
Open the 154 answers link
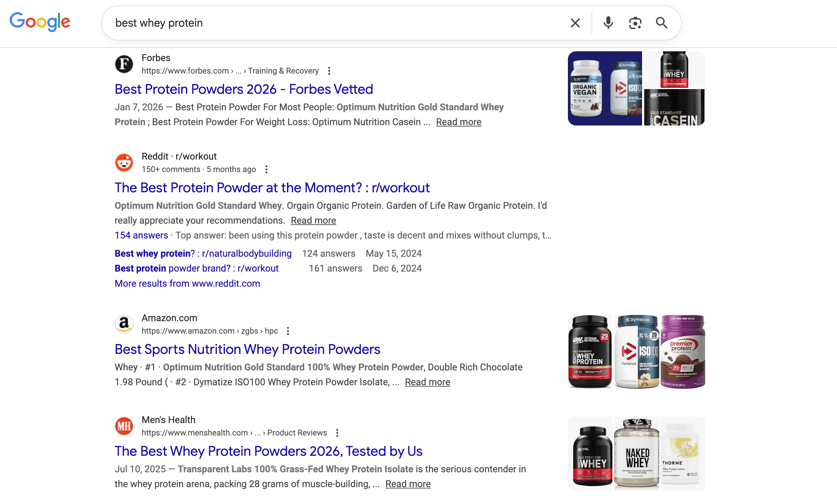pos(141,235)
